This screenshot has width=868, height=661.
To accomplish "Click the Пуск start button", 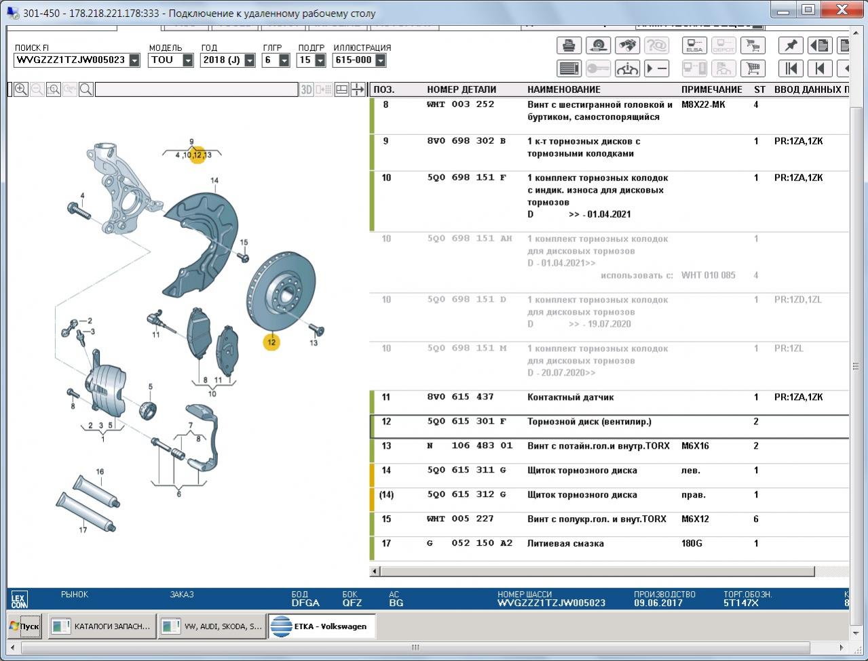I will pyautogui.click(x=24, y=626).
